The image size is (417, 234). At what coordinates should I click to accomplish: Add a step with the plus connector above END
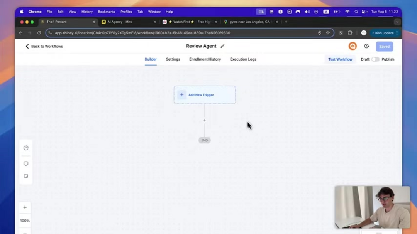click(x=205, y=120)
